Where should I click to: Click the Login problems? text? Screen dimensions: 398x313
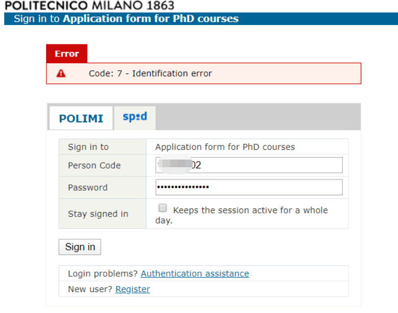pos(103,274)
